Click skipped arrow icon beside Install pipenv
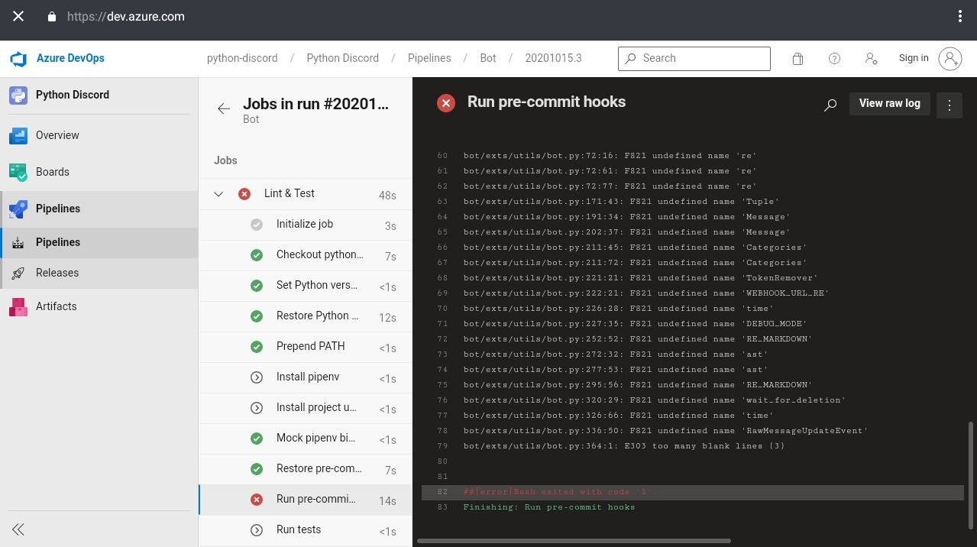Viewport: 977px width, 547px height. [257, 377]
